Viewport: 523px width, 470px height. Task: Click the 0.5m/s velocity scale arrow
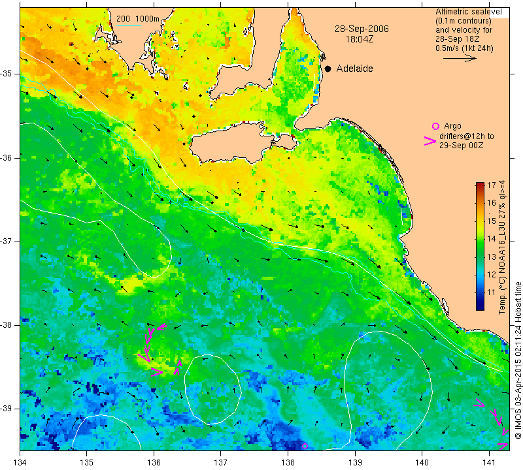(460, 58)
